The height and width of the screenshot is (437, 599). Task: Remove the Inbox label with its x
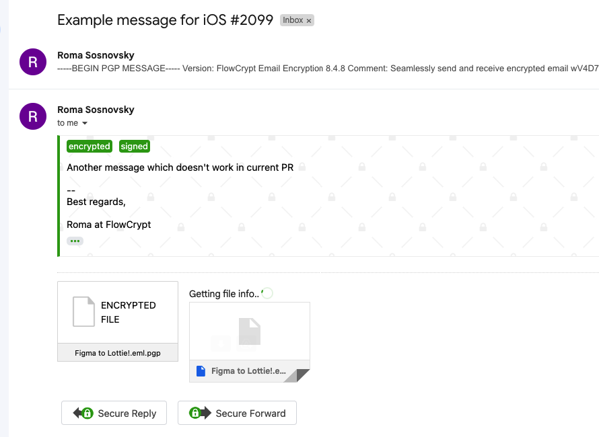click(308, 20)
